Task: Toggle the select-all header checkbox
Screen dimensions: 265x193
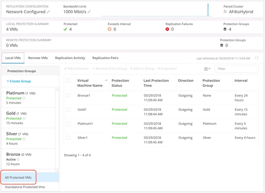Action: tap(68, 80)
